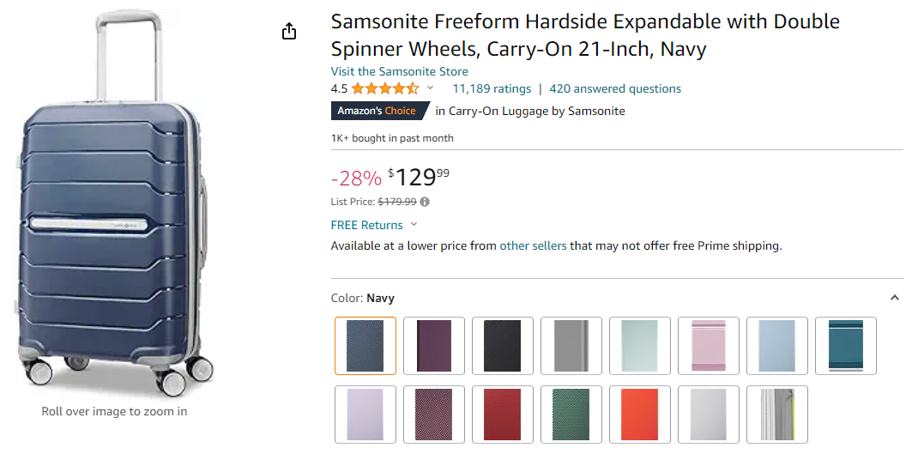Click the List Price info icon
Viewport: 912px width, 454px height.
click(425, 202)
